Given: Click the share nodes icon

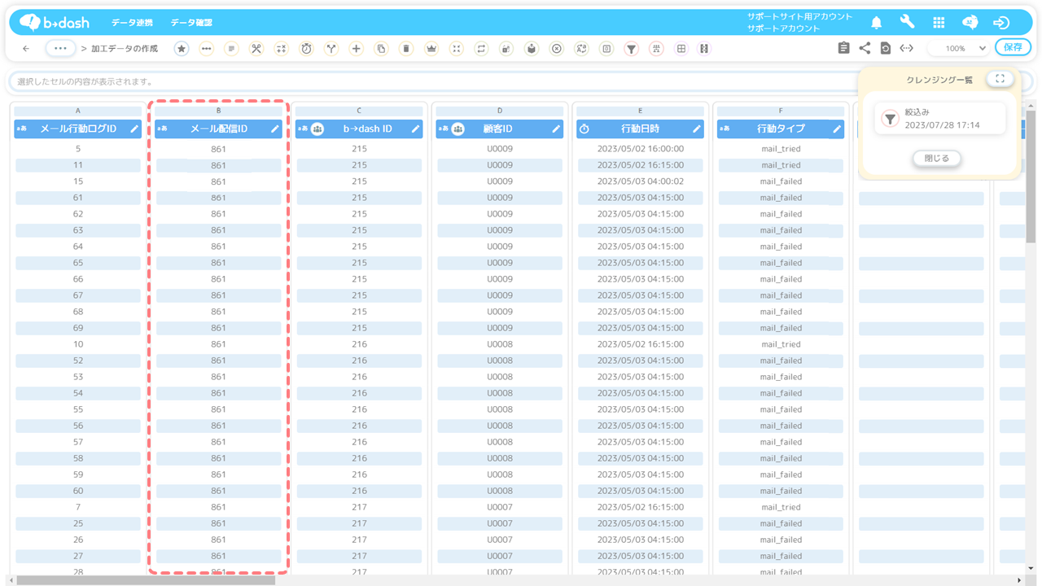Looking at the screenshot, I should coord(865,48).
